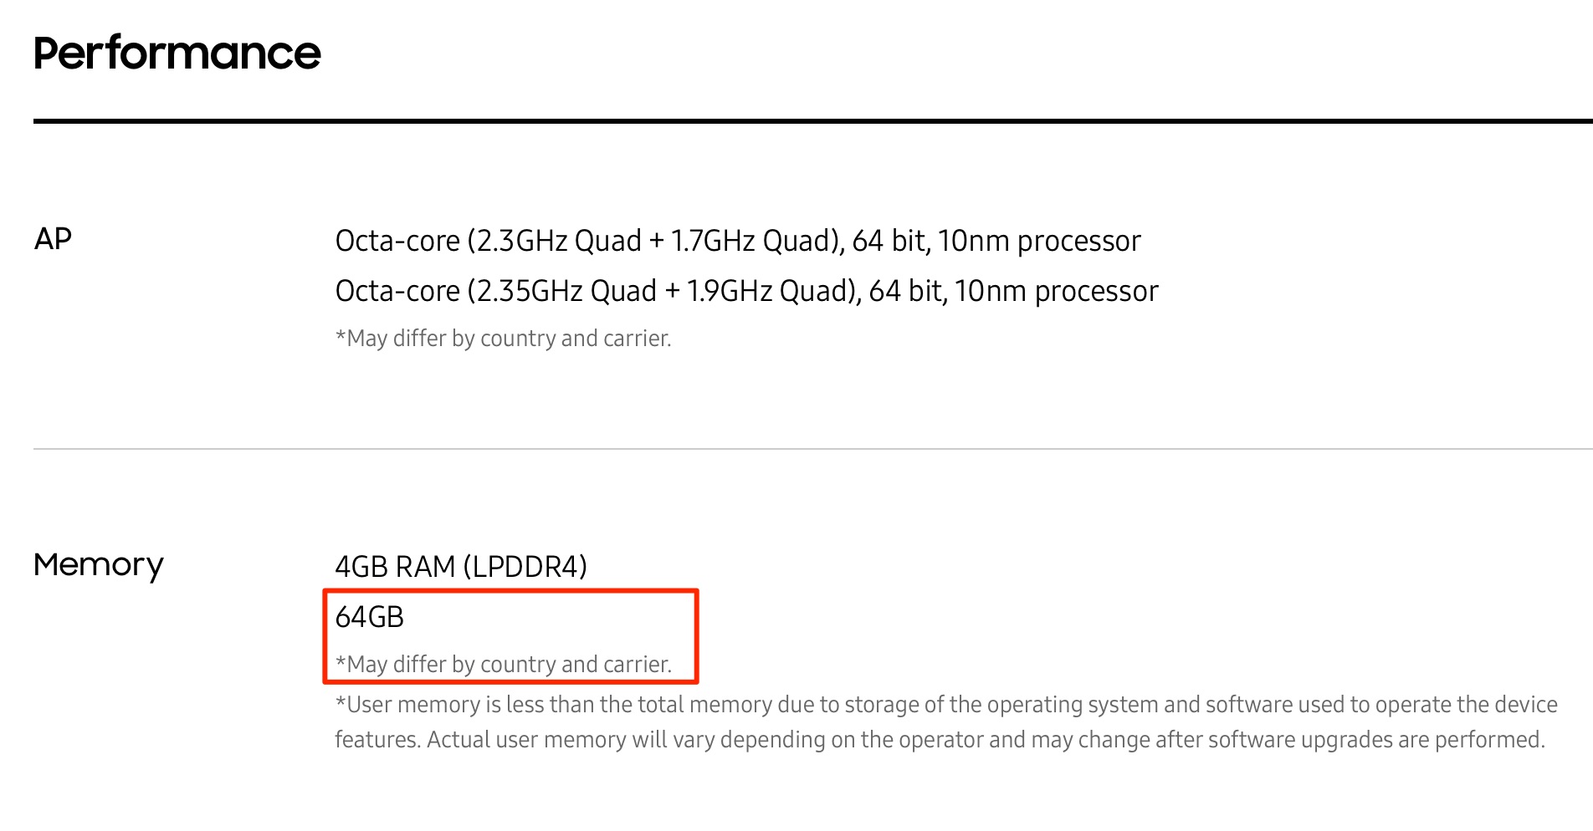Click the Performance section heading
1593x831 pixels.
pos(177,54)
